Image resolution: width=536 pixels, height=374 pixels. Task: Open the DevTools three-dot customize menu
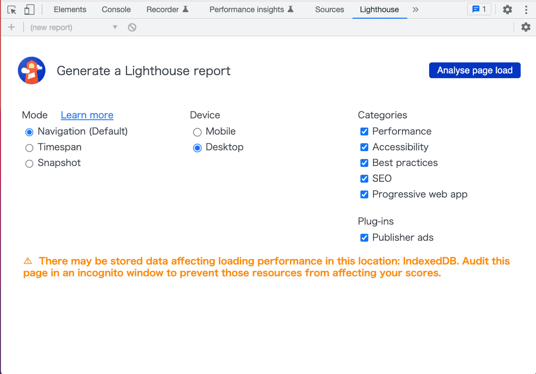tap(526, 9)
